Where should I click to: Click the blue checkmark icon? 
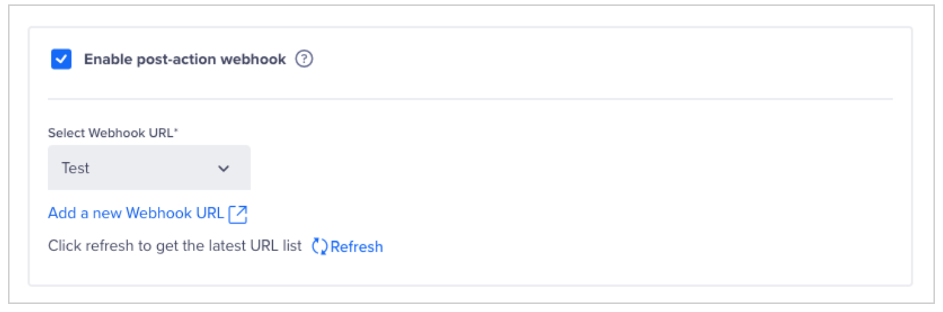(62, 60)
